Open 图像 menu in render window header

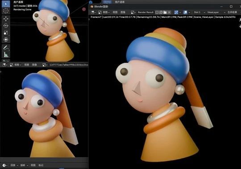point(123,12)
